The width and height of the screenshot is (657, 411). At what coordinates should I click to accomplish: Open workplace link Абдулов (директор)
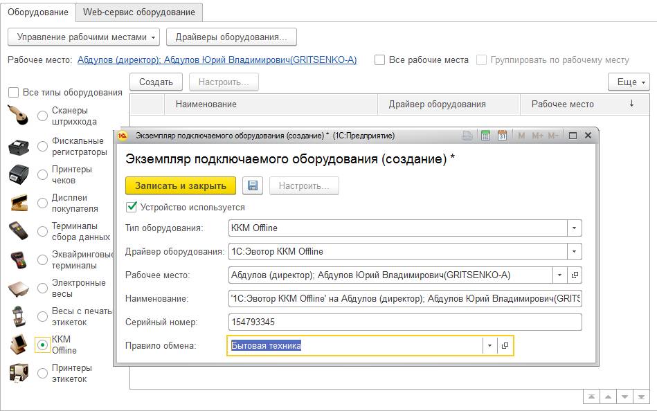click(x=217, y=60)
